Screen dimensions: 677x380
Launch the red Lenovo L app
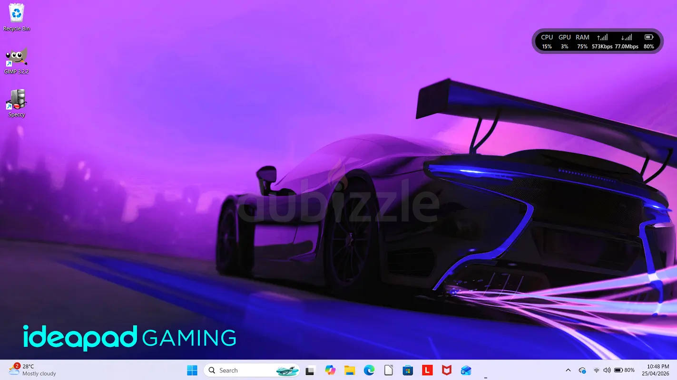(427, 370)
